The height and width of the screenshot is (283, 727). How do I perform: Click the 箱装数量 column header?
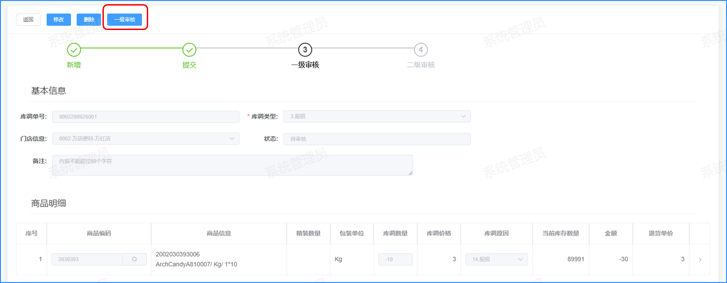(x=308, y=234)
